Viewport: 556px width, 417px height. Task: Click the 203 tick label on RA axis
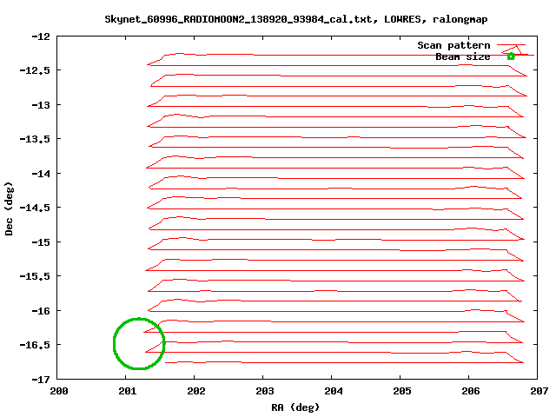pyautogui.click(x=264, y=391)
